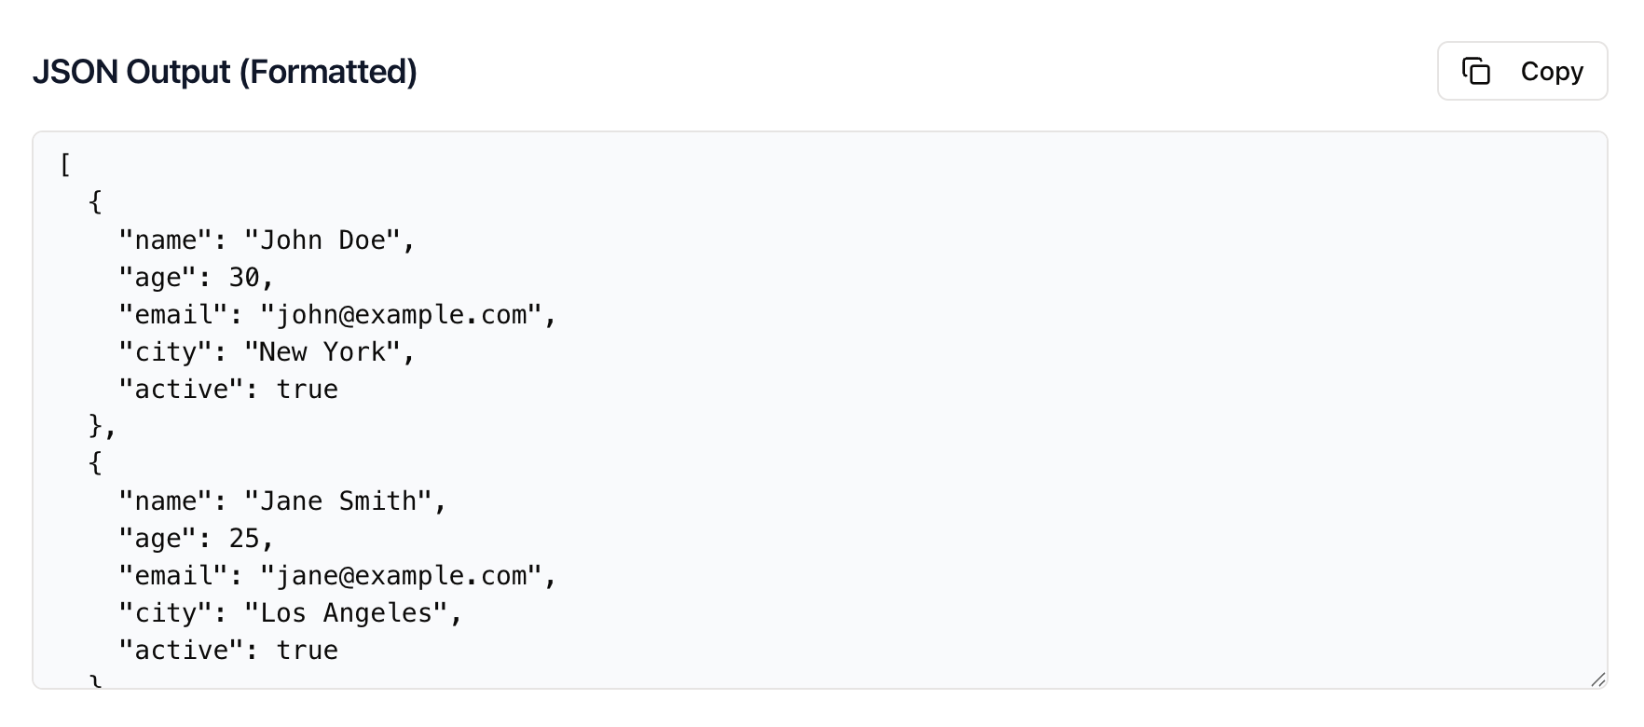1644x727 pixels.
Task: Click the copy-to-clipboard icon
Action: tap(1478, 71)
